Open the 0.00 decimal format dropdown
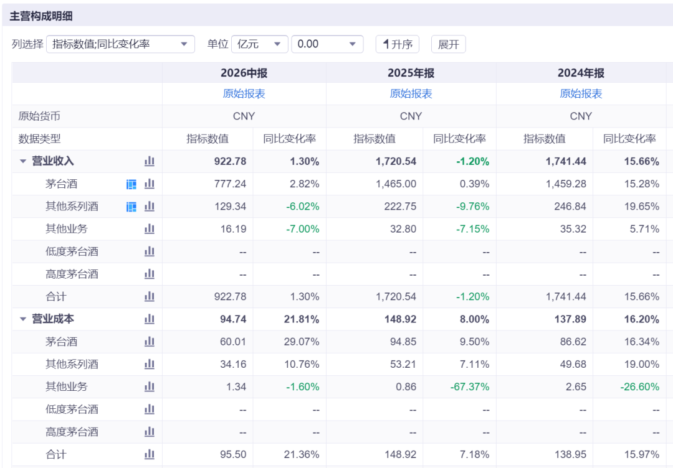673x468 pixels. coord(328,44)
